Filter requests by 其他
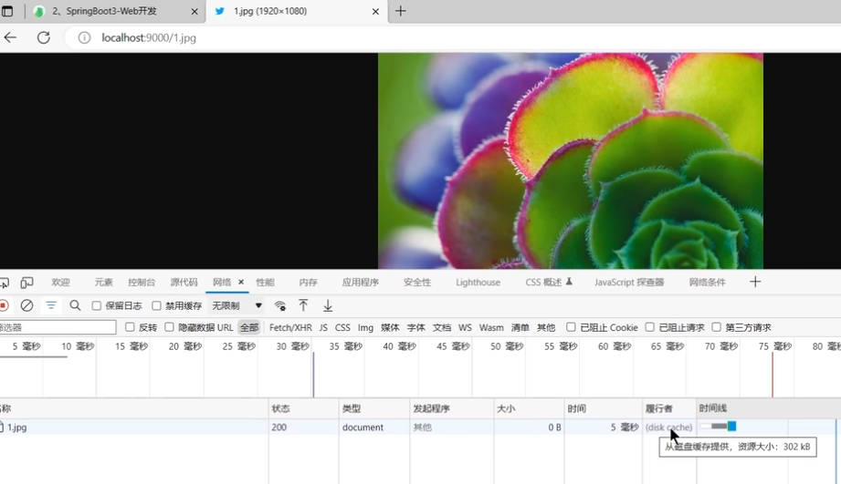The height and width of the screenshot is (484, 841). 546,327
